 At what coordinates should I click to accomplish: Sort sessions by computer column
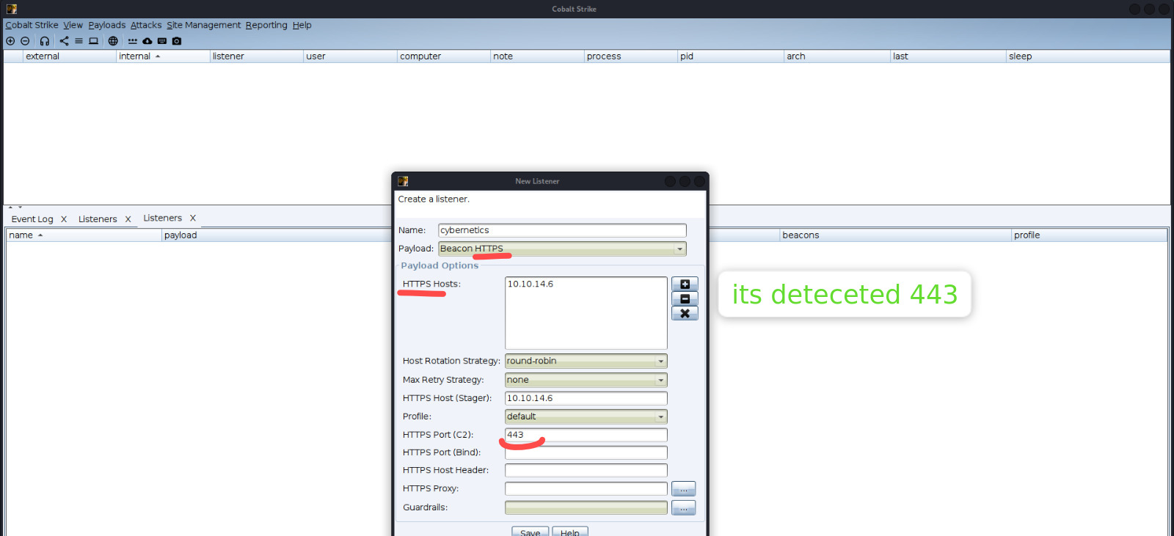coord(443,56)
